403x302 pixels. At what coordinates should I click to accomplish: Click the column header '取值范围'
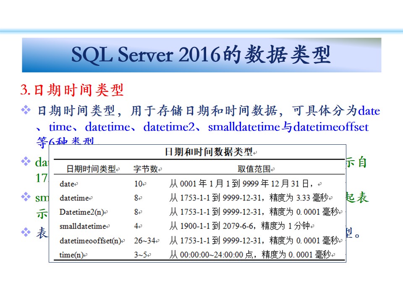pos(254,169)
